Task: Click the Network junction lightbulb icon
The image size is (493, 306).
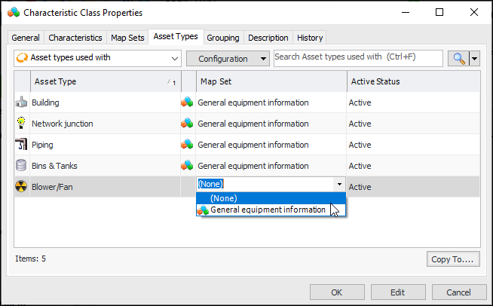Action: (x=22, y=124)
